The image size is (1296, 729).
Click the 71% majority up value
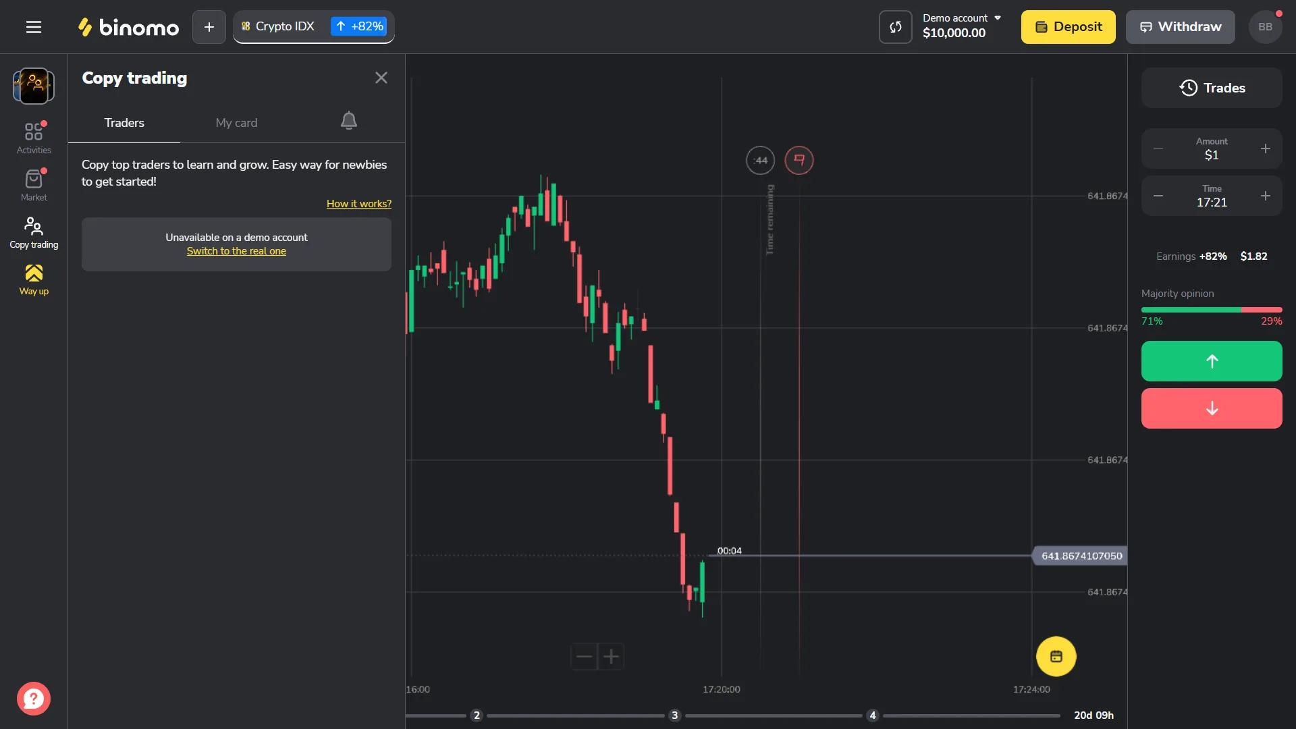pos(1152,321)
